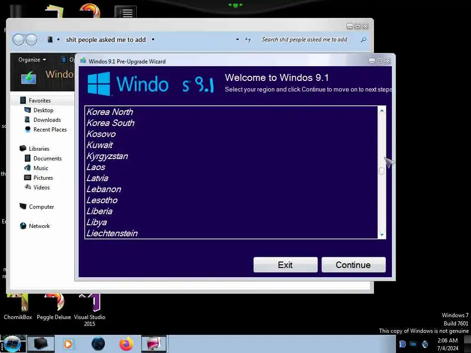Open Peggle Deluxe desktop shortcut
The image size is (471, 353).
point(54,307)
